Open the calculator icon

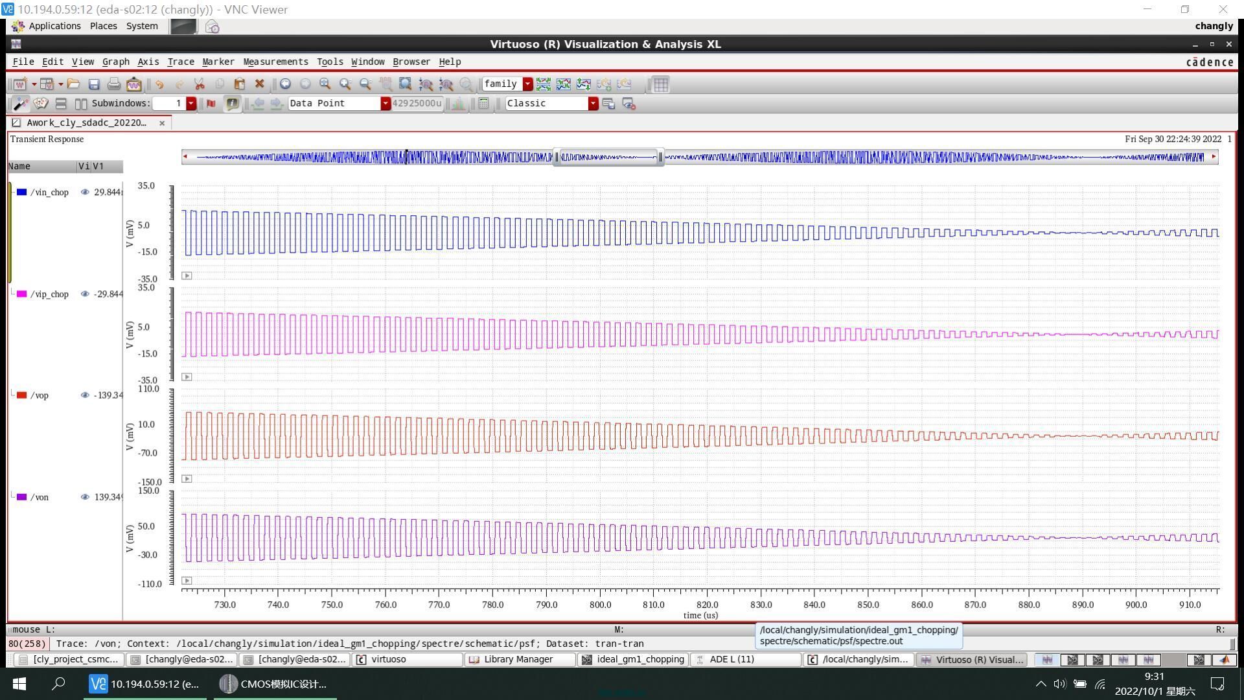483,104
